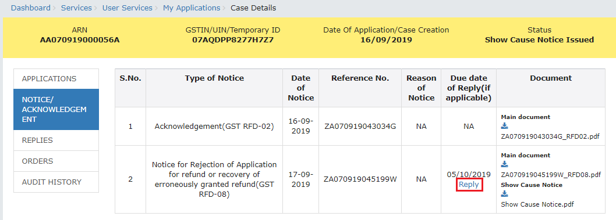
Task: Click ZA070919043034G_RFD02.pdf file name
Action: coord(550,136)
